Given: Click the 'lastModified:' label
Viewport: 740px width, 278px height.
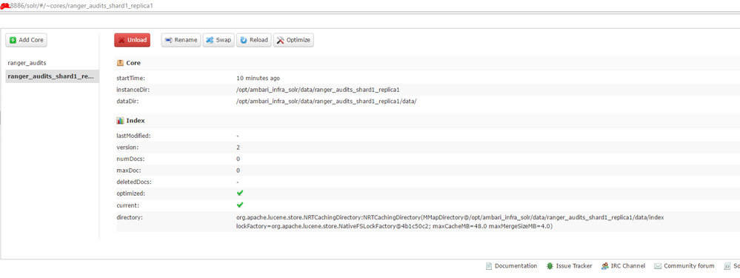Looking at the screenshot, I should click(x=133, y=136).
